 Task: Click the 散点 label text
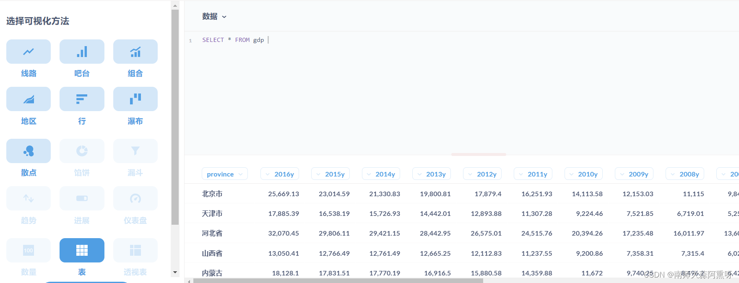[x=29, y=173]
